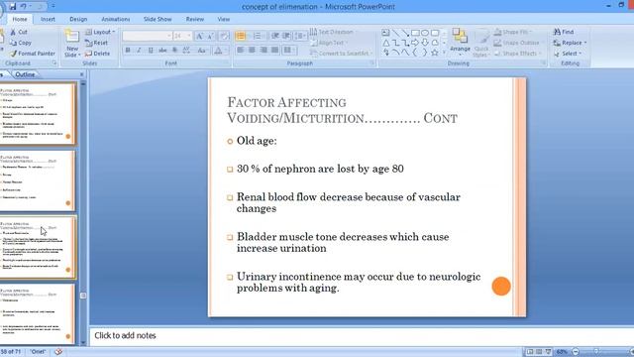Pick the Line shape in the shapes gallery
This screenshot has height=357, width=634.
396,33
